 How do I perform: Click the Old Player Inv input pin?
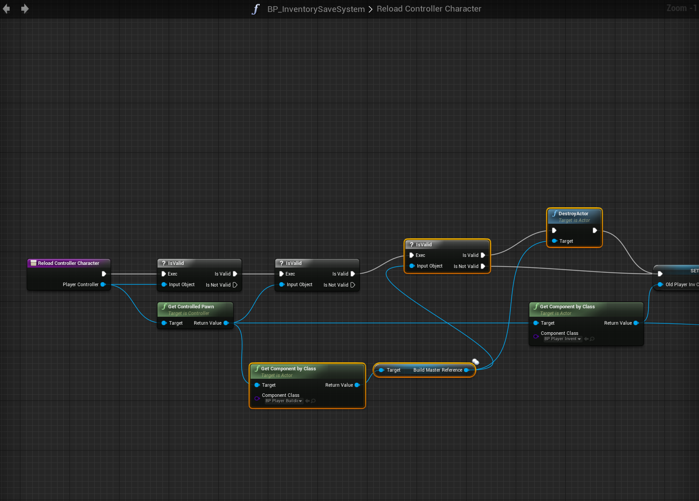click(660, 284)
